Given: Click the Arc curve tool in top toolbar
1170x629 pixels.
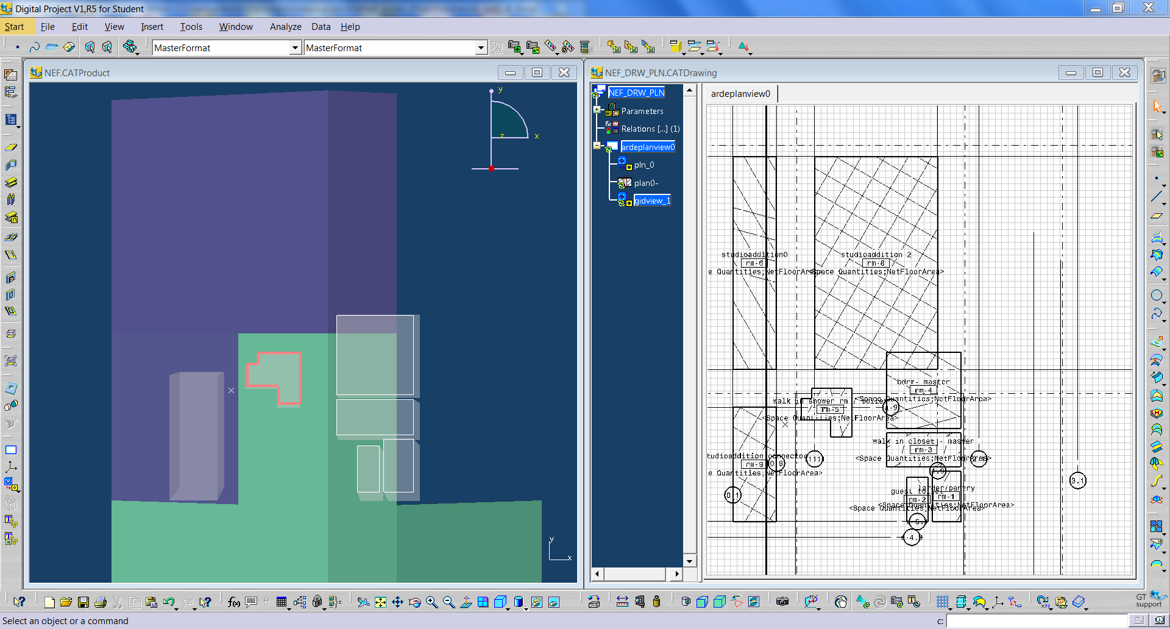Looking at the screenshot, I should pyautogui.click(x=35, y=47).
